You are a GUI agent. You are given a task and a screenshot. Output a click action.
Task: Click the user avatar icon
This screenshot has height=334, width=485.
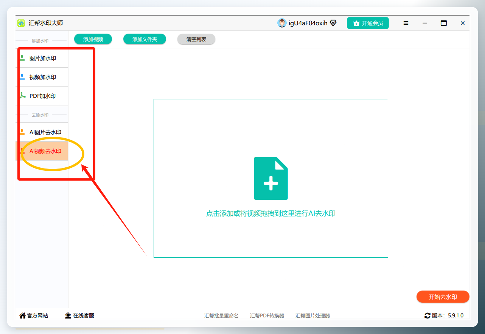click(282, 23)
